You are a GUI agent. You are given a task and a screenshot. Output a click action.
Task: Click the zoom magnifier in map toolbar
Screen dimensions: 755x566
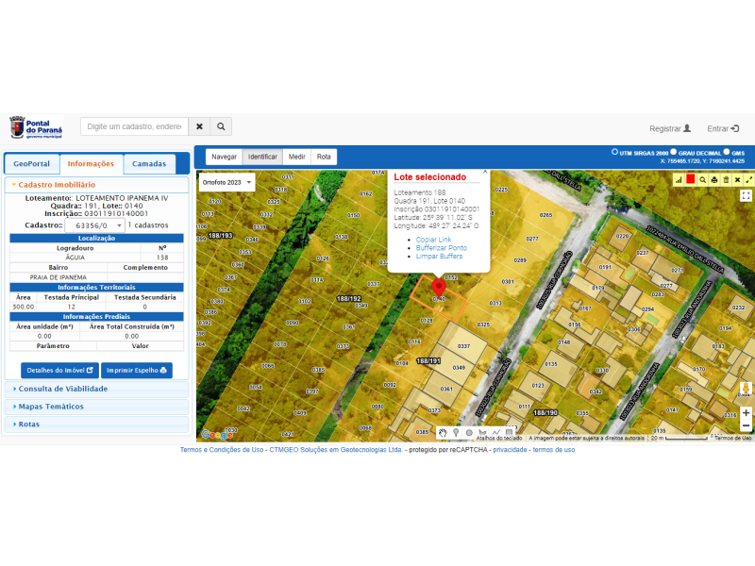coord(703,179)
